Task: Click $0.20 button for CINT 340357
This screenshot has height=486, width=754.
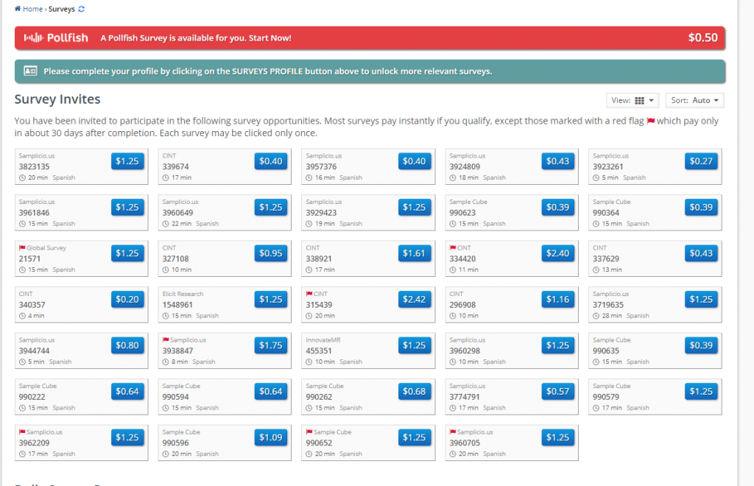Action: (x=127, y=300)
